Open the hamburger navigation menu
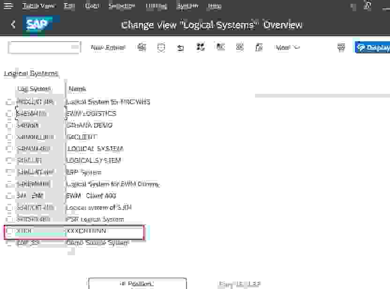390x289 pixels. pos(7,5)
